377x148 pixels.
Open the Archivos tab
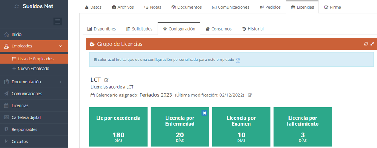(123, 7)
